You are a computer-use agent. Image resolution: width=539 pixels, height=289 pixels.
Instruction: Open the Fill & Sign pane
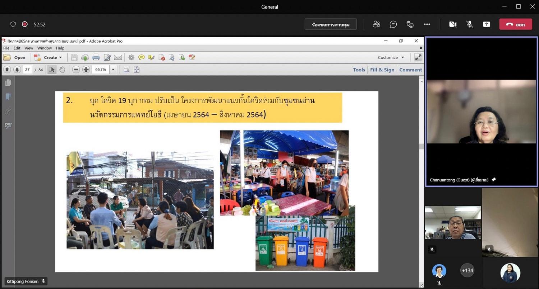coord(382,70)
